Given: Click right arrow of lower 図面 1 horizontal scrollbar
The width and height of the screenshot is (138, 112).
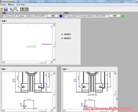Looking at the screenshot, I should (52, 110).
